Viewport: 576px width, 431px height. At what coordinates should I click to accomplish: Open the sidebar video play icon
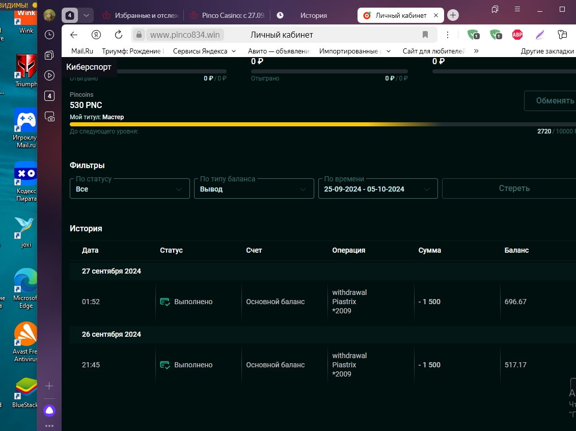point(49,75)
